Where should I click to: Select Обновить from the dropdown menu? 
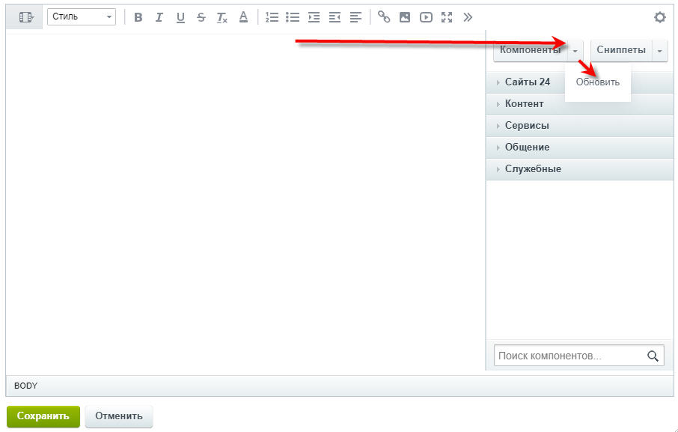(x=598, y=82)
